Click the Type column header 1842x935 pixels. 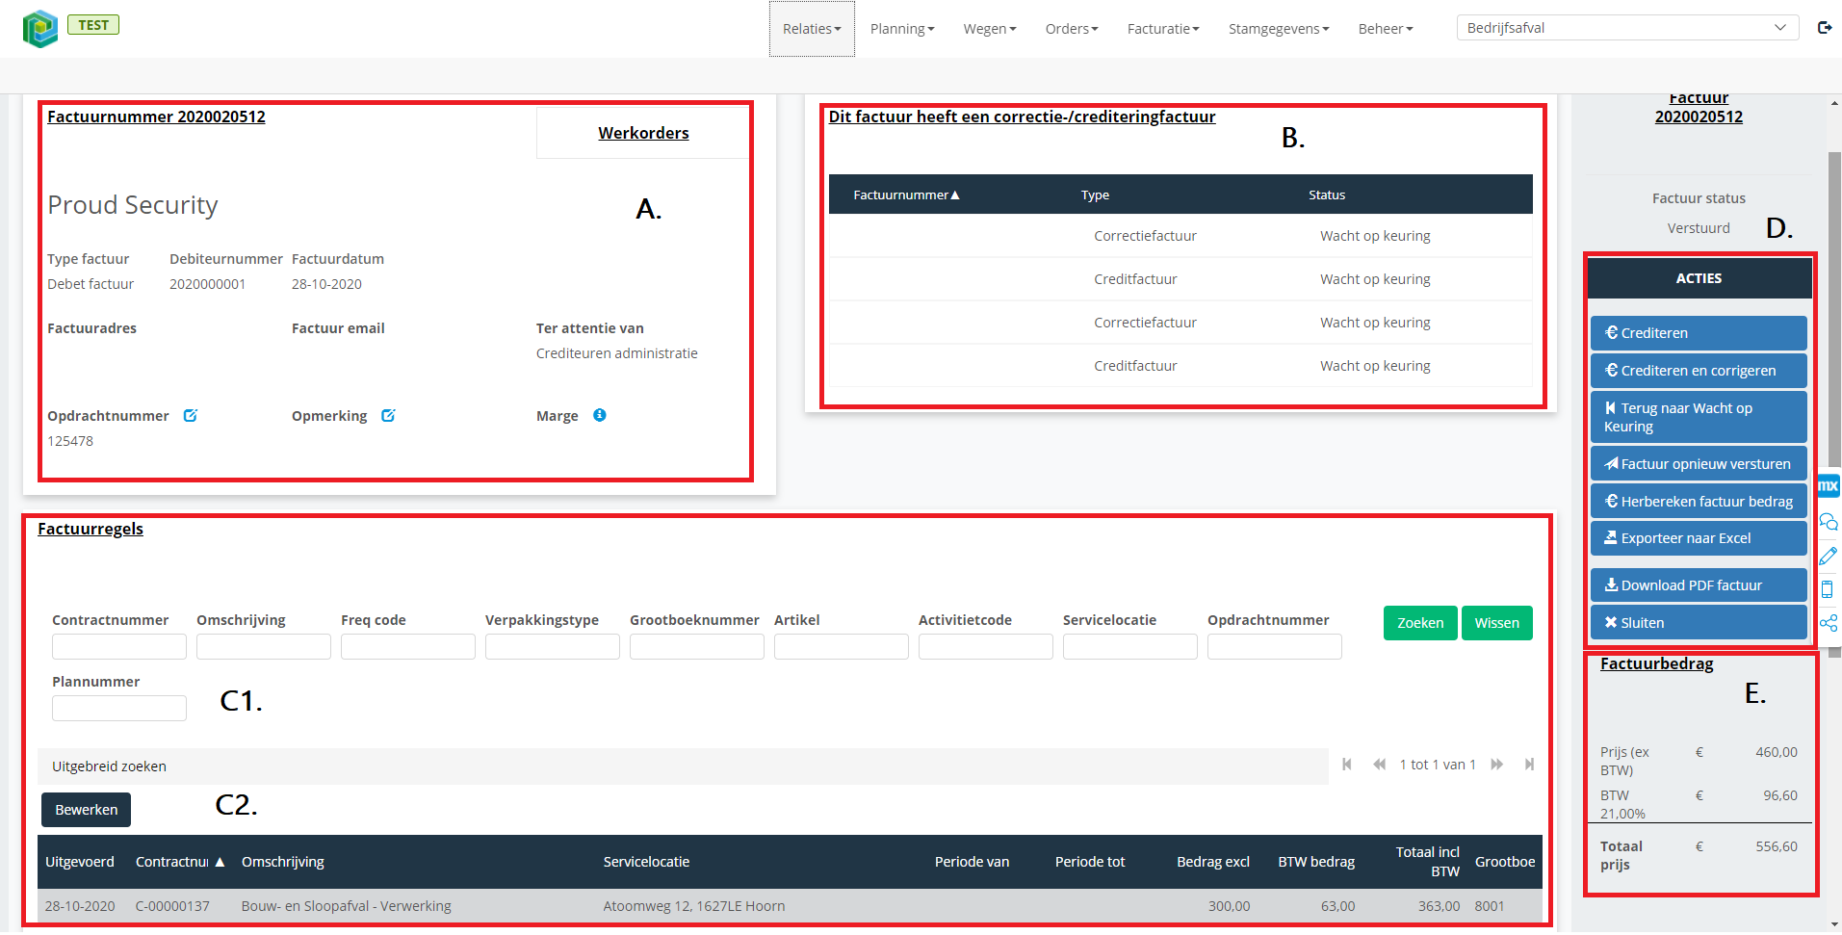tap(1095, 195)
